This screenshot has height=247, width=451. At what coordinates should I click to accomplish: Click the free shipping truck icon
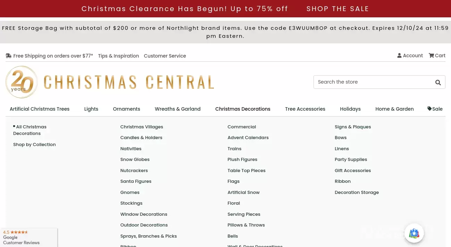tap(9, 56)
